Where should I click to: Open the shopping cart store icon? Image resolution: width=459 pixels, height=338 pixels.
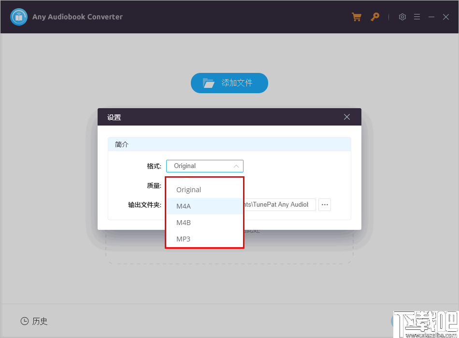click(x=357, y=16)
